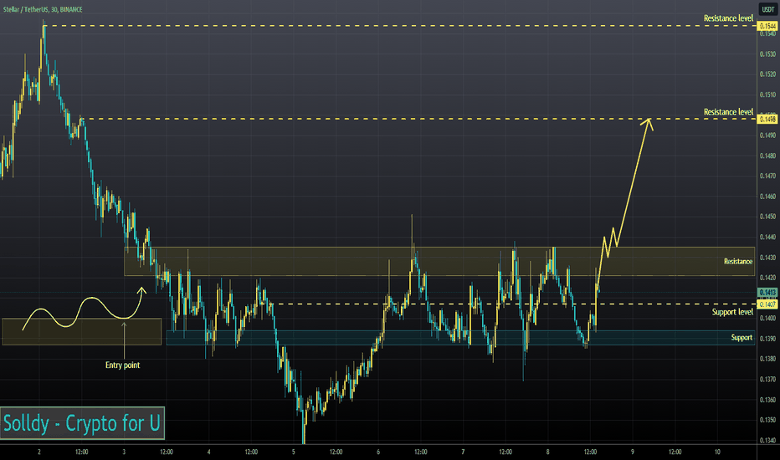Viewport: 780px width, 460px height.
Task: Click the 0.1340 price axis value
Action: tap(767, 440)
